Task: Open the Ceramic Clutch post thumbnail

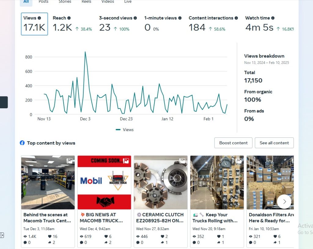Action: click(x=160, y=182)
